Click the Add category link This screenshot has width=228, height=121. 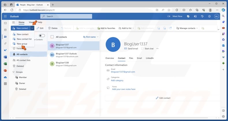[117, 80]
